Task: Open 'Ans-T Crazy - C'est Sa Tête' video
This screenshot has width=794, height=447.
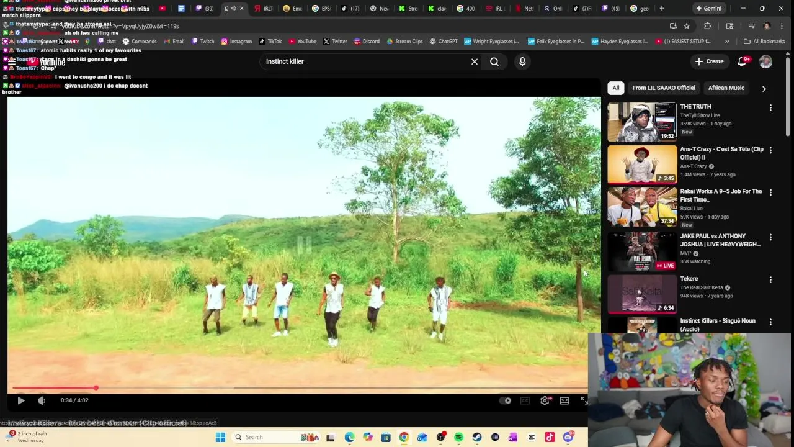Action: pyautogui.click(x=642, y=165)
